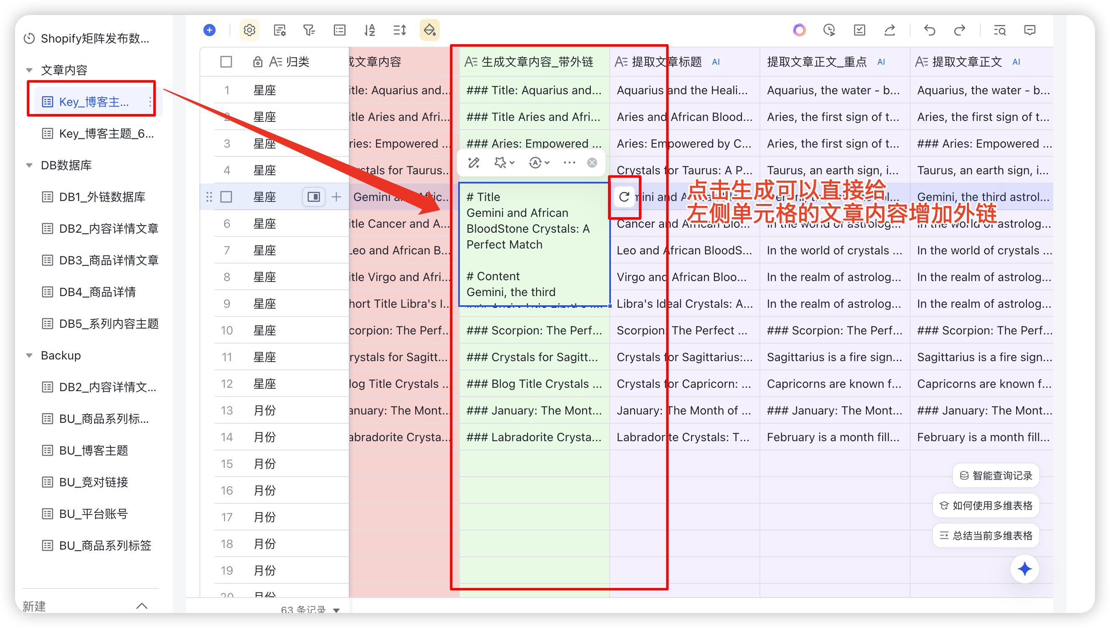This screenshot has height=628, width=1110.
Task: Open the comments icon
Action: pos(1030,30)
